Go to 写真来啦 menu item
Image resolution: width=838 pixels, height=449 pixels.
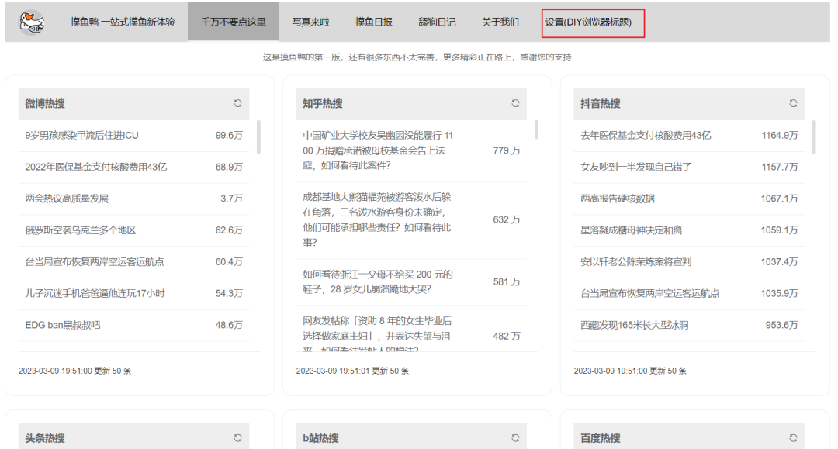310,22
